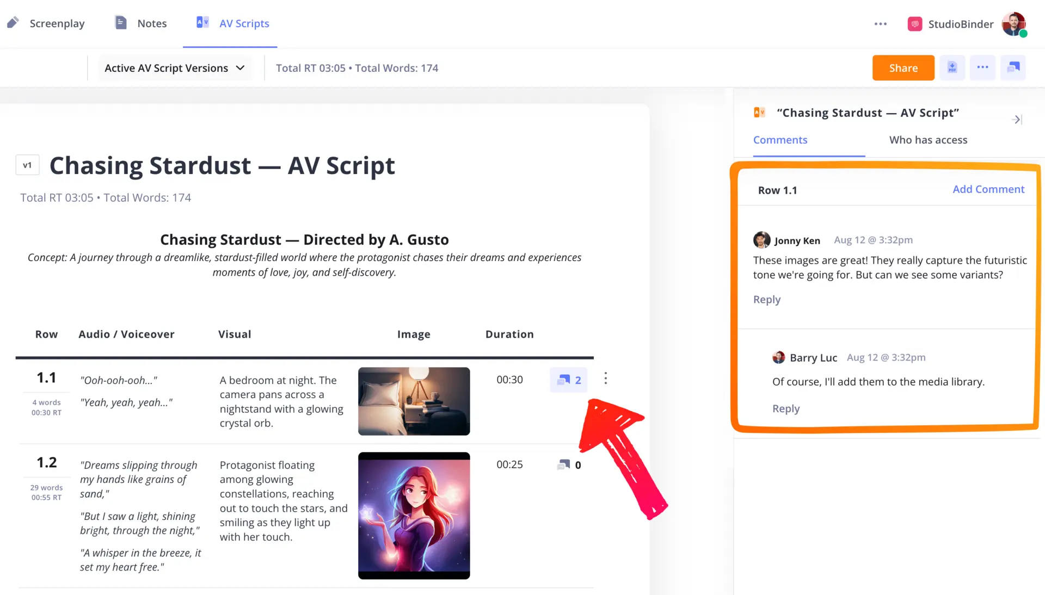The image size is (1045, 595).
Task: Open toolbar more options button
Action: tap(982, 67)
